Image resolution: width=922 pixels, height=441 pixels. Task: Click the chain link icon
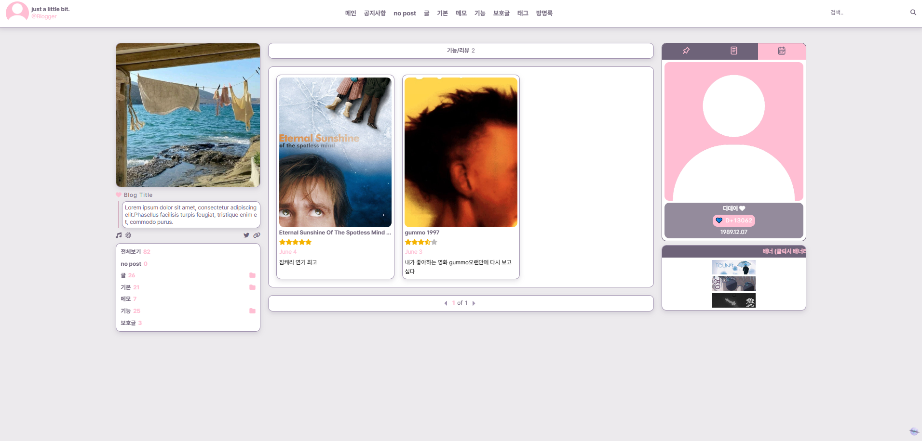coord(257,235)
